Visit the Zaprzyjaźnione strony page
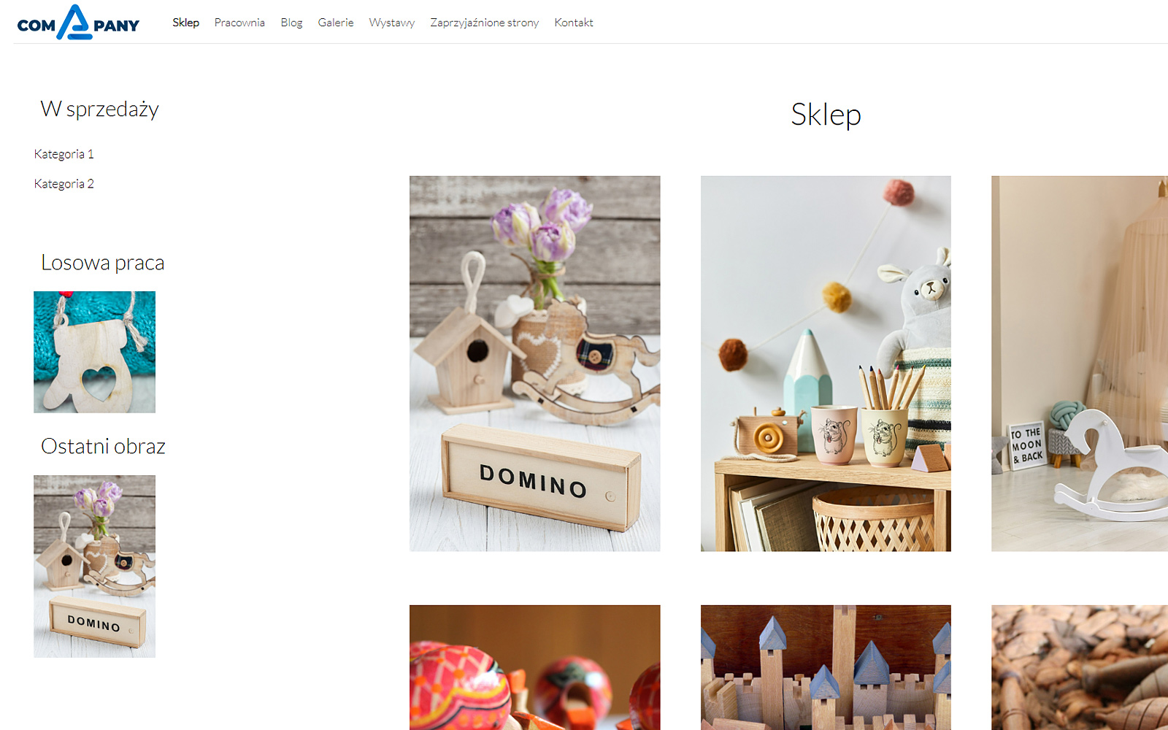The image size is (1168, 730). [485, 23]
